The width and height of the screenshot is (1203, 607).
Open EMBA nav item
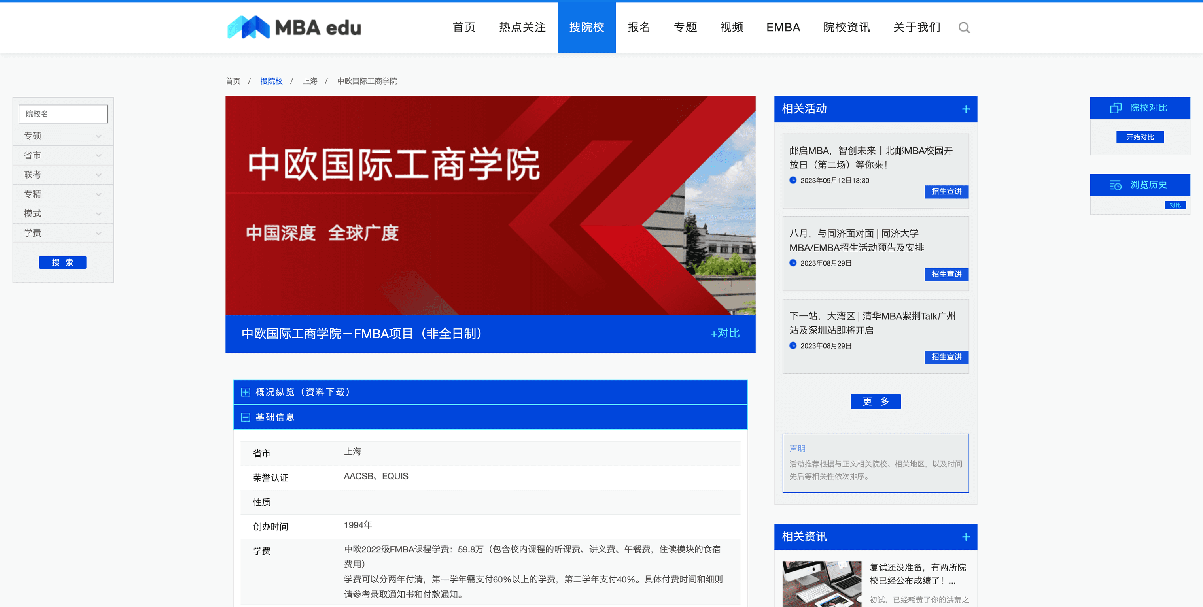click(x=783, y=28)
